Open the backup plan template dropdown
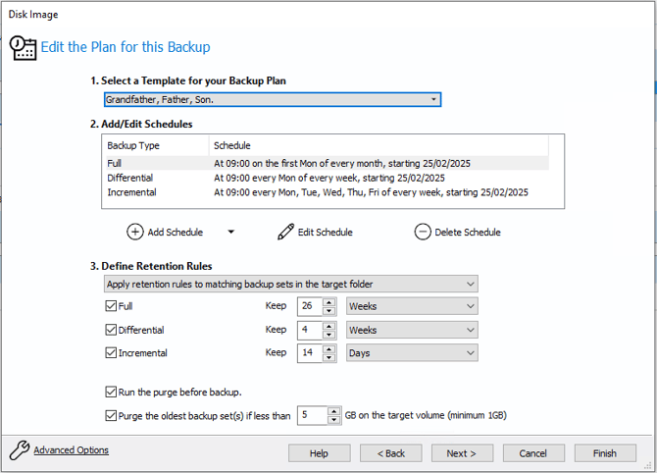The image size is (657, 473). coord(273,99)
